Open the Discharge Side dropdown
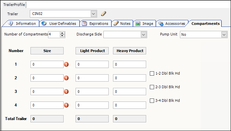The height and width of the screenshot is (131, 231). tap(144, 34)
